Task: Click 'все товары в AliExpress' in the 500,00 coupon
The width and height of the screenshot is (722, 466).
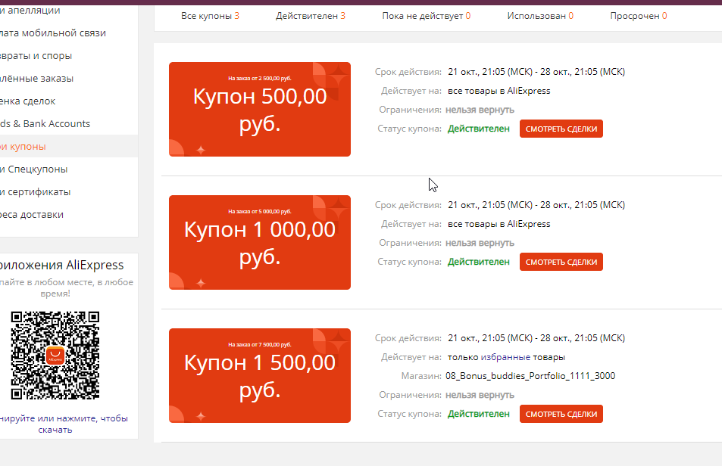Action: [499, 91]
